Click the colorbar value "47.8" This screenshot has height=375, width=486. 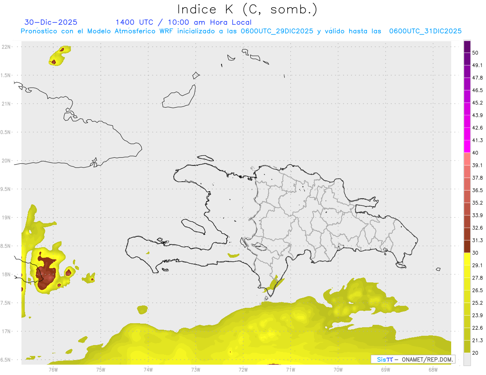pyautogui.click(x=477, y=78)
